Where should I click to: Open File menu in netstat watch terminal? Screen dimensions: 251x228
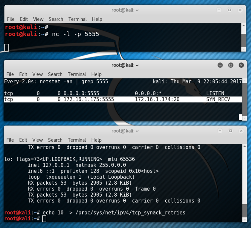[10, 74]
